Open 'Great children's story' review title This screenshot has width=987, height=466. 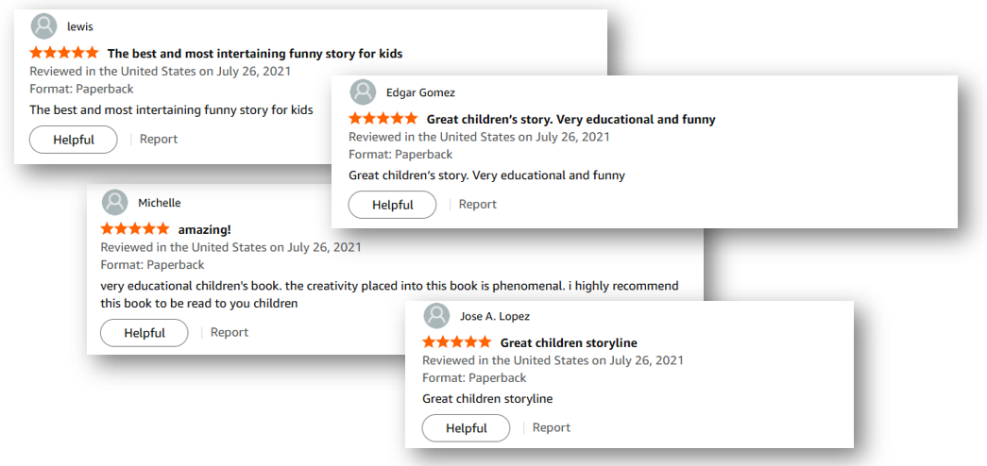tap(570, 119)
